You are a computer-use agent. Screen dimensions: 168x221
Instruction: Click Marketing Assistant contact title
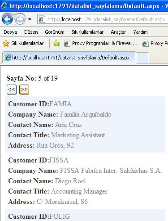coord(78,135)
